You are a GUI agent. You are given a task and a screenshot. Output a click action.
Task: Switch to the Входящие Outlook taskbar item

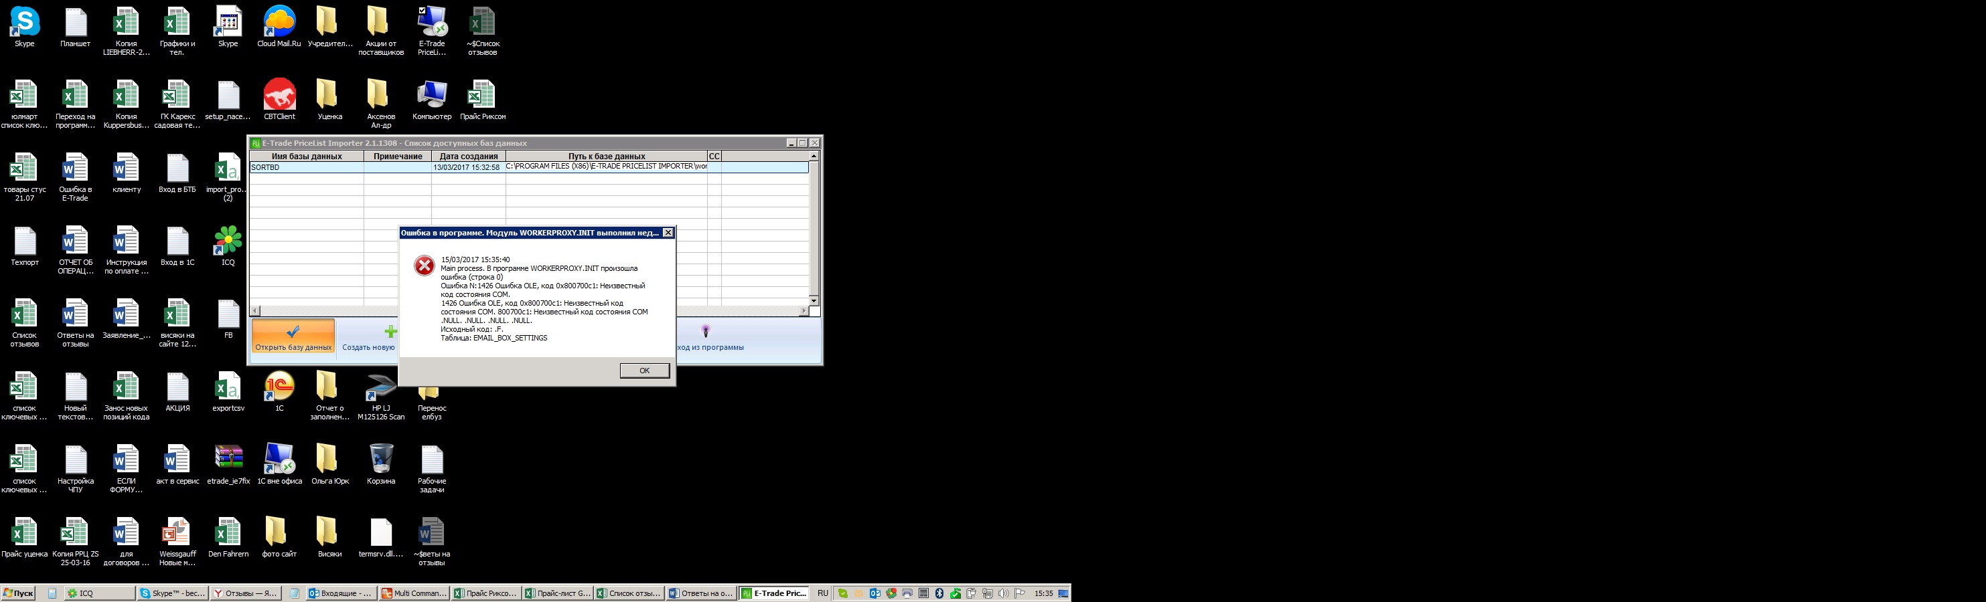click(341, 593)
